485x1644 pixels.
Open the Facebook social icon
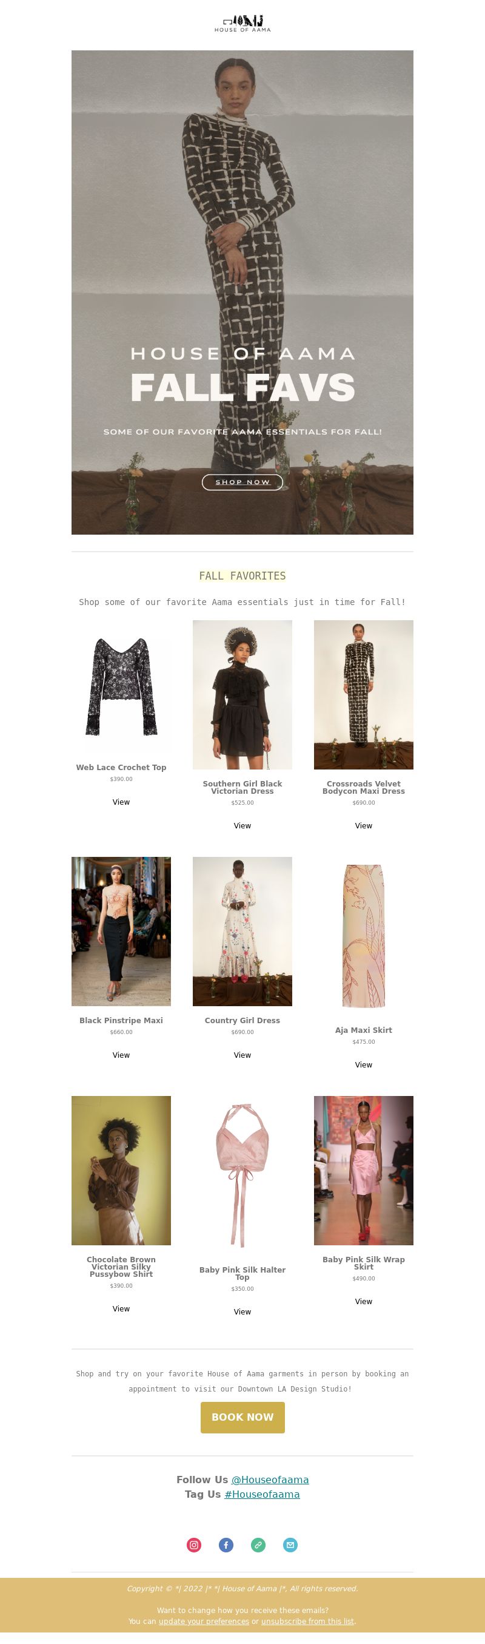pyautogui.click(x=226, y=1544)
